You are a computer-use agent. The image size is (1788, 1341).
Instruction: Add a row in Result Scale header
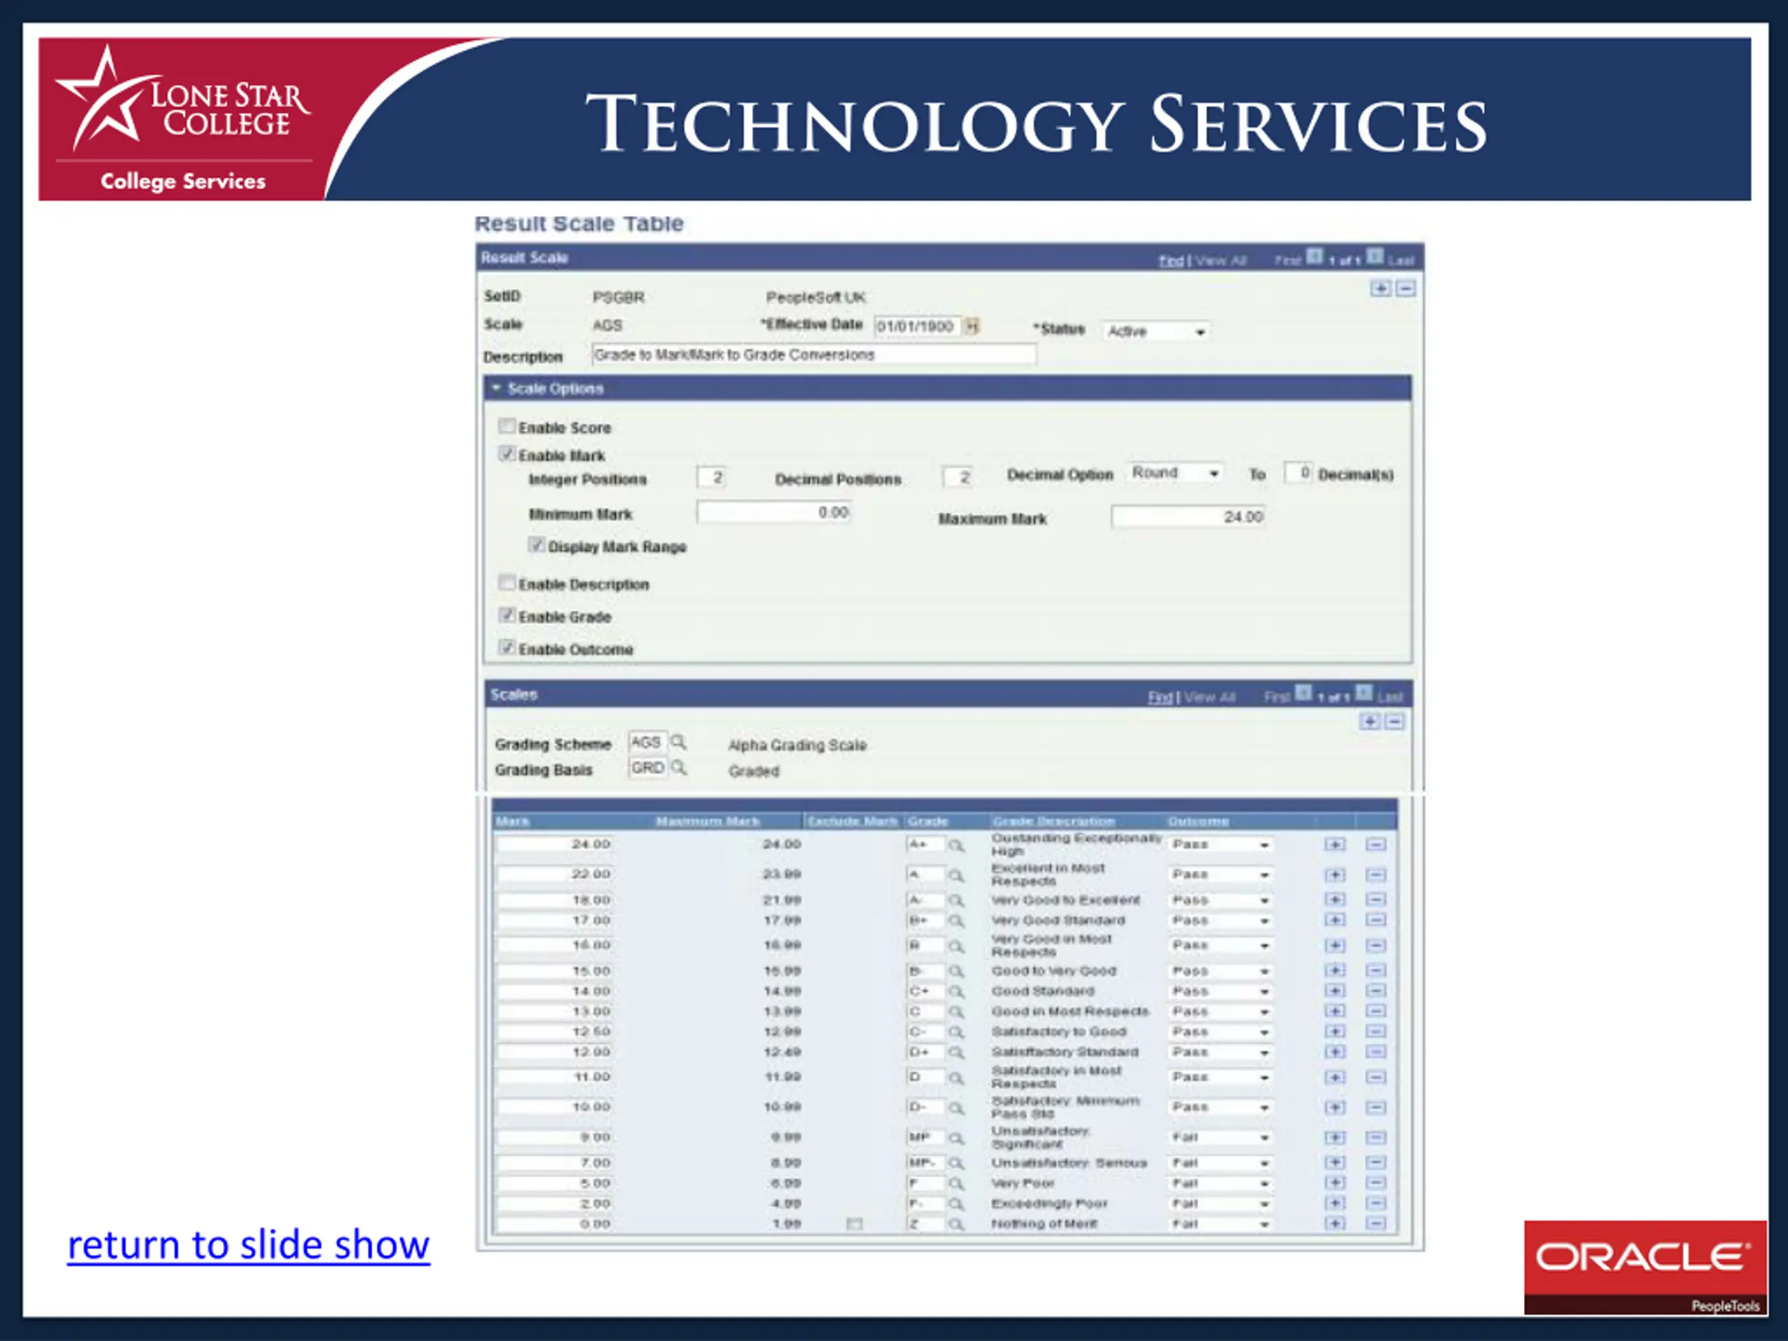[x=1381, y=288]
